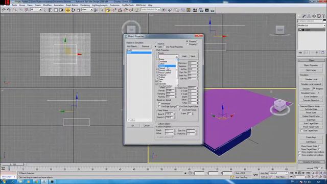Toggle the Angle Snap icon
This screenshot has height=184, width=327.
[120, 10]
